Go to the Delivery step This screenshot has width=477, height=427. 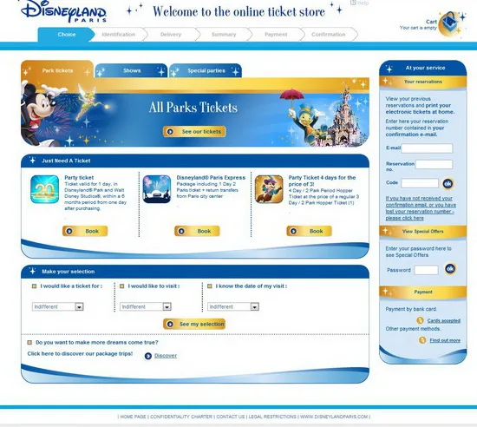[171, 35]
